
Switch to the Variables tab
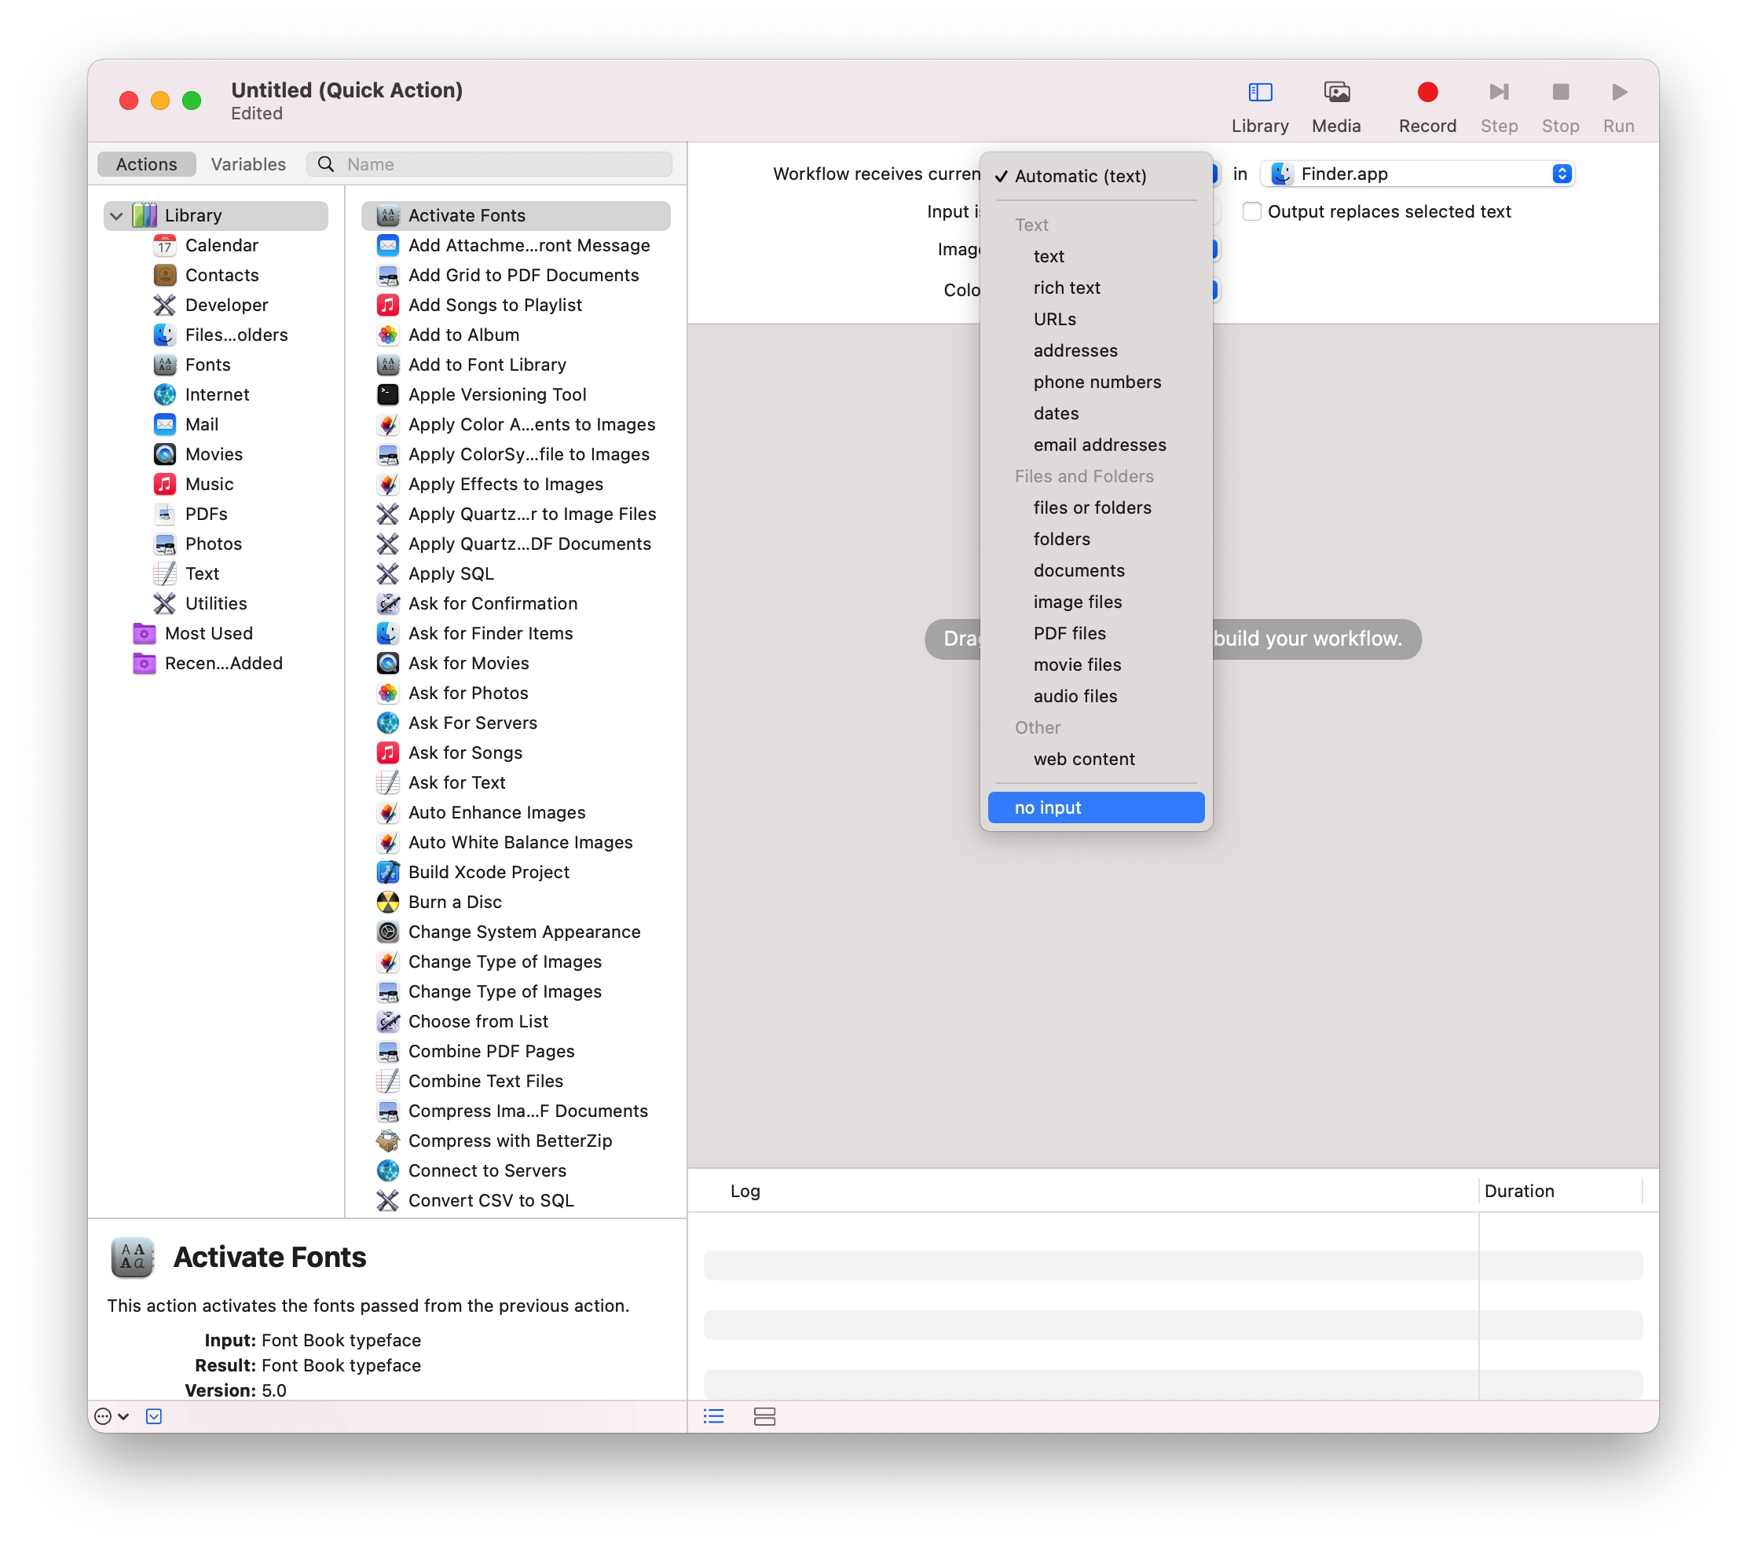click(x=248, y=164)
